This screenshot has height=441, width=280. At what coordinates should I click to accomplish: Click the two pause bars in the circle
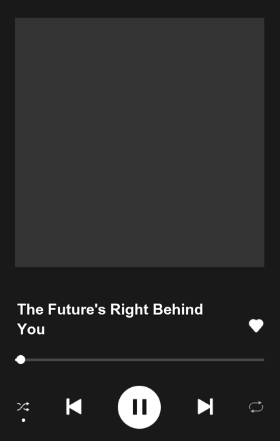(x=140, y=407)
